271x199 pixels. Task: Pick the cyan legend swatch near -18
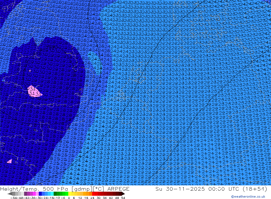(x=52, y=194)
